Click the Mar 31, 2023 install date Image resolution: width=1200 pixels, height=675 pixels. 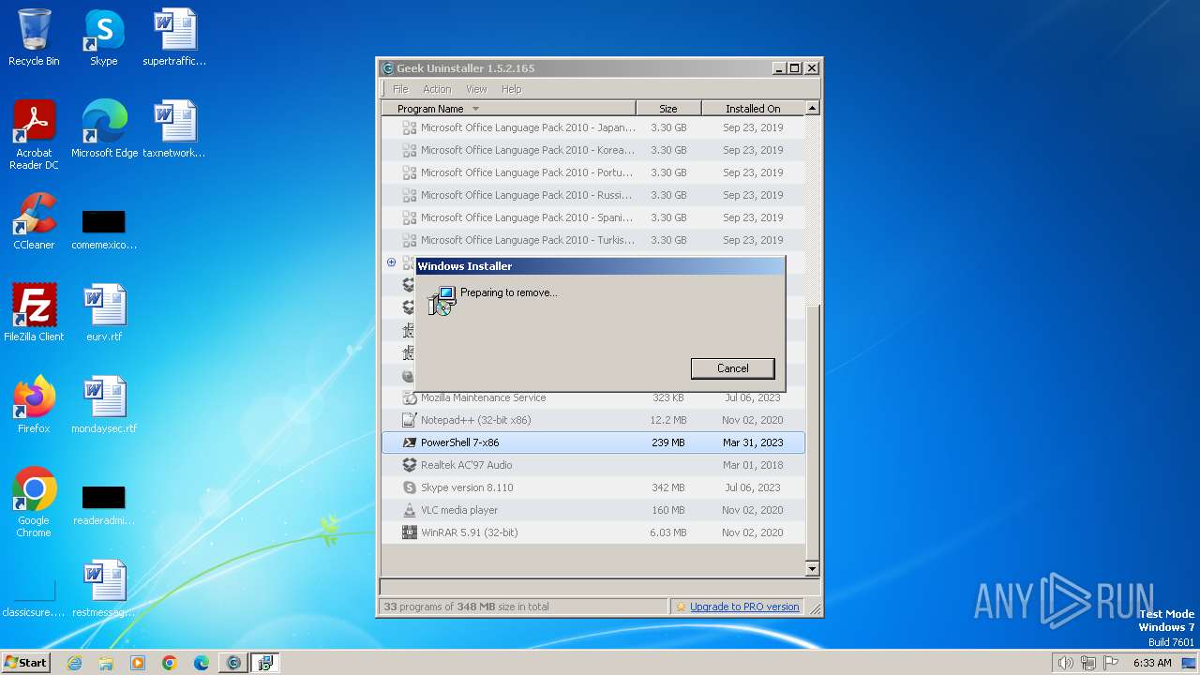click(753, 442)
